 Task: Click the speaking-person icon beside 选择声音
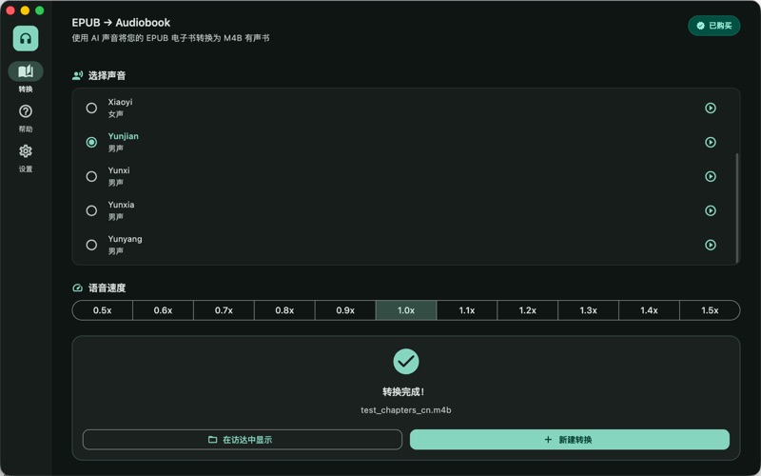tap(78, 76)
